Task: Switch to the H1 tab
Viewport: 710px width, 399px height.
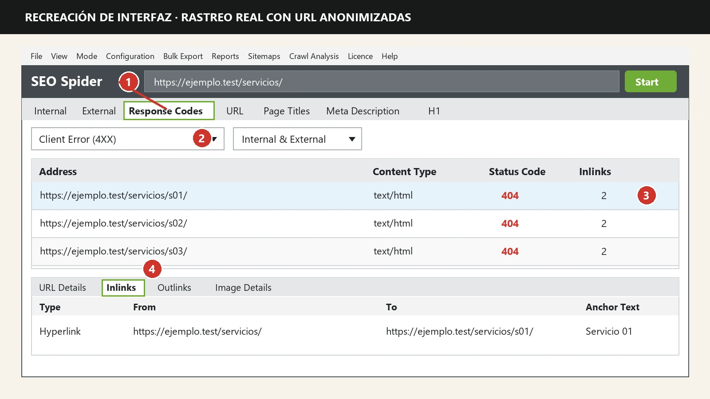Action: [434, 111]
